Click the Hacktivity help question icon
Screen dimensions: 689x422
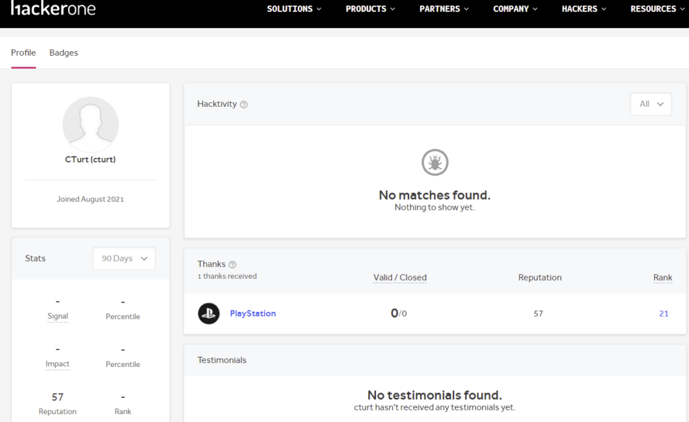coord(244,104)
